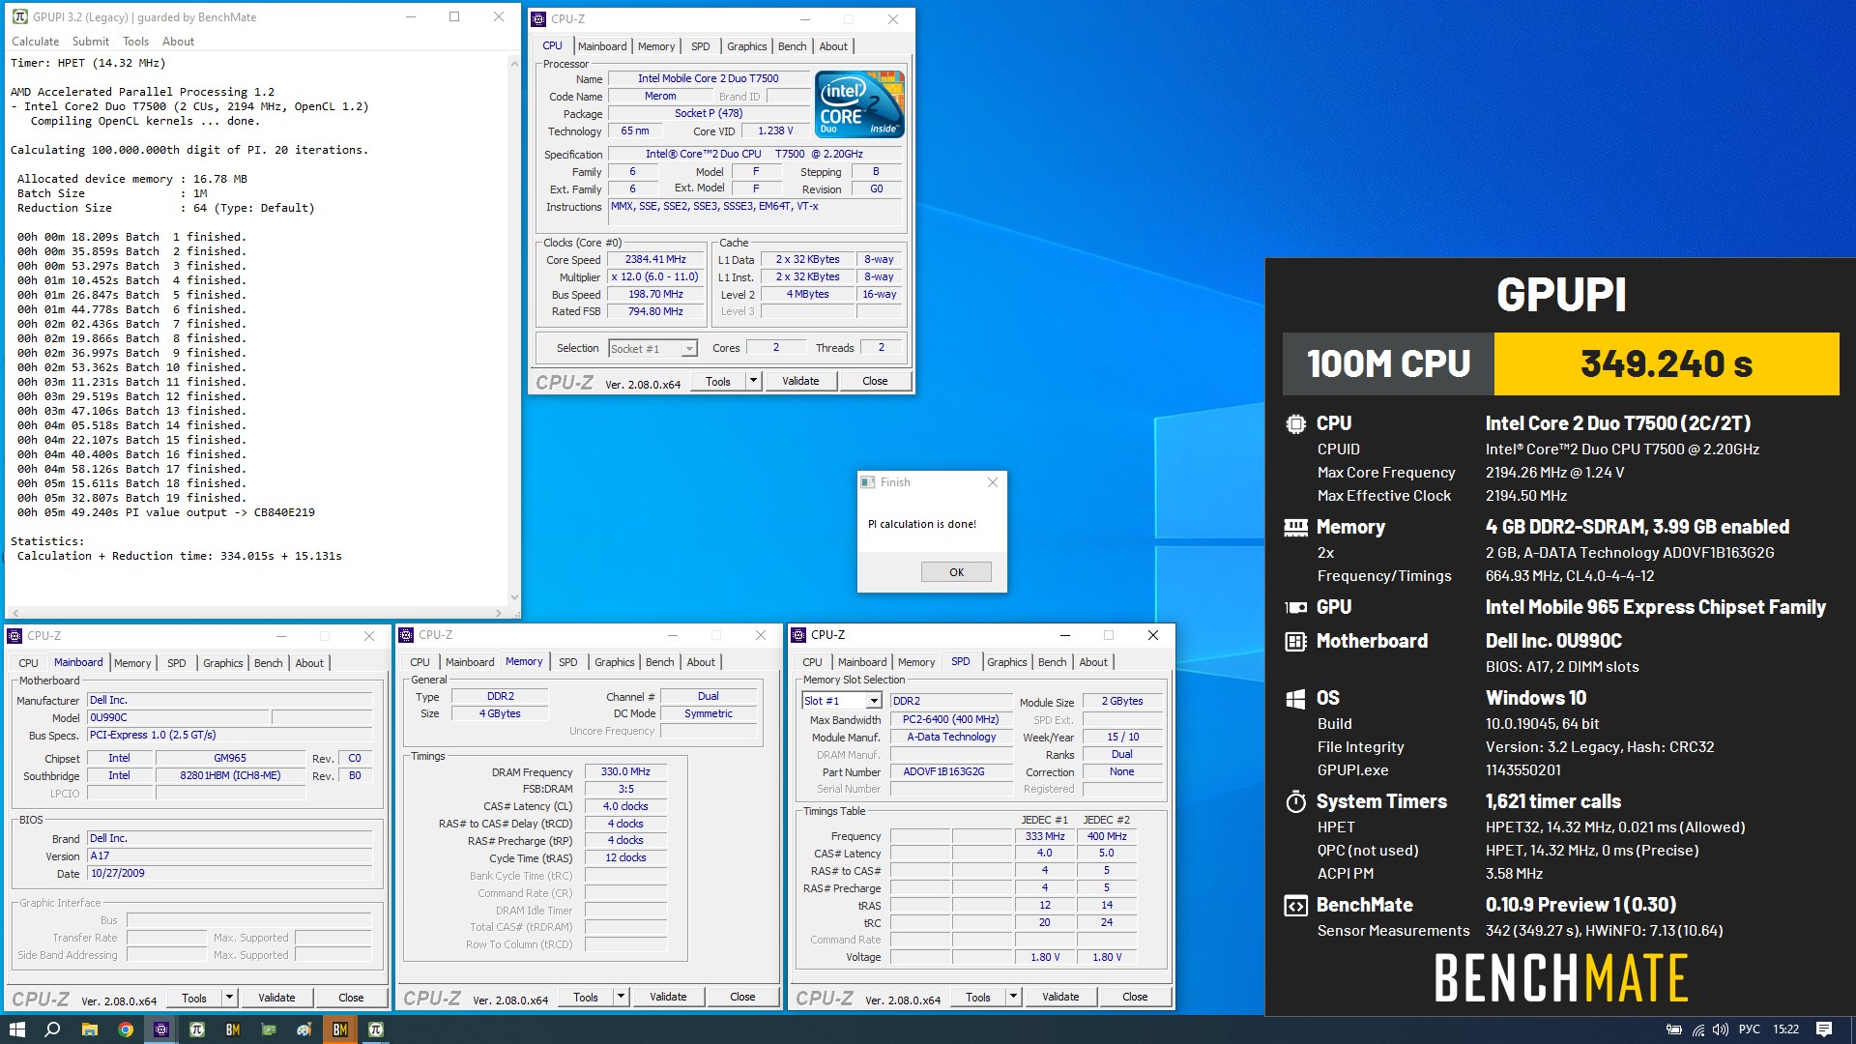Click the Intel Core 2 Duo logo badge
The width and height of the screenshot is (1856, 1044).
pos(859,103)
